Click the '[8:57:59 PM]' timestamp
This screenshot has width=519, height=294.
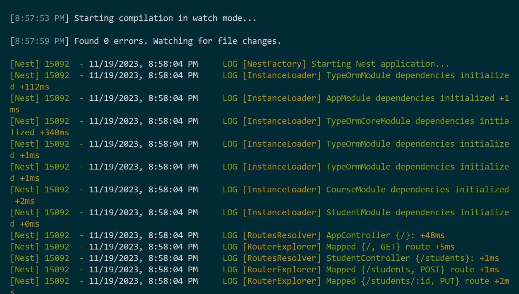point(40,41)
